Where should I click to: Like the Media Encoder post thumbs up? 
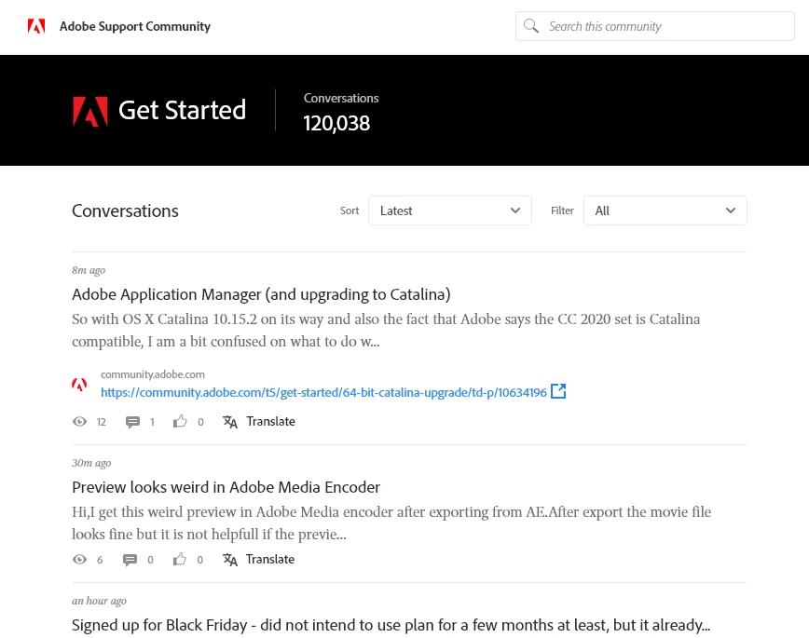point(179,559)
